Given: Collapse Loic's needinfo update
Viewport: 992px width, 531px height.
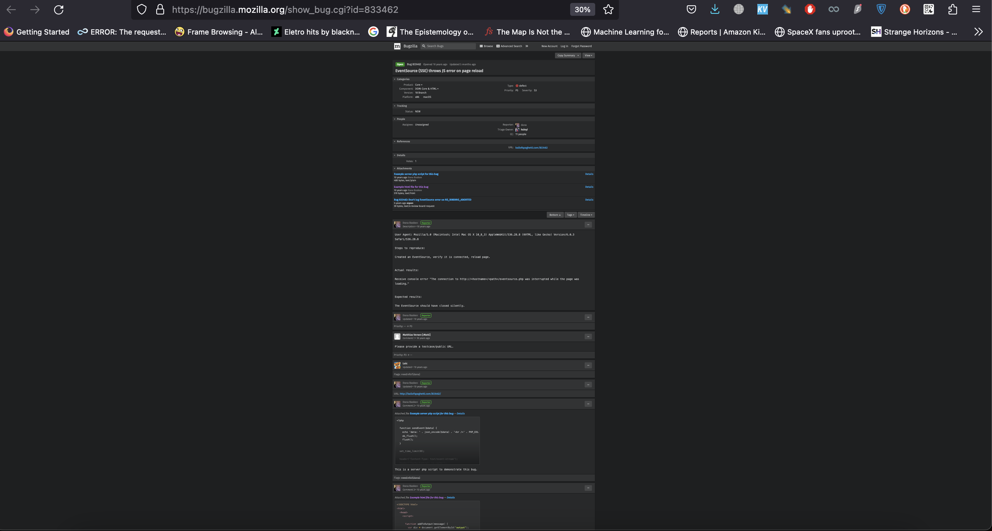Looking at the screenshot, I should [x=588, y=365].
